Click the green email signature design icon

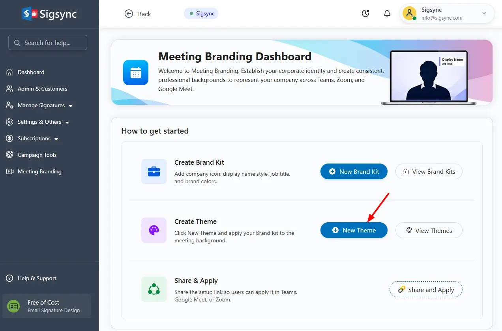pos(13,306)
